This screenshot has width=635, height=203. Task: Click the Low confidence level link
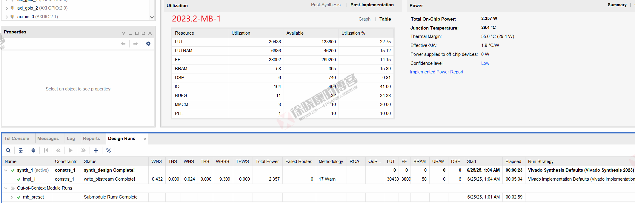click(485, 63)
